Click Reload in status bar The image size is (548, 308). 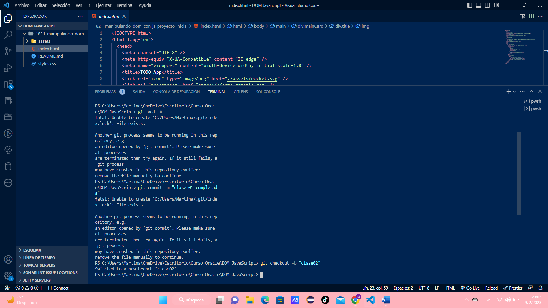point(491,288)
